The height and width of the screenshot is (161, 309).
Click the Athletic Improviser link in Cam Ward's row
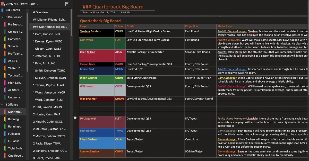(x=230, y=40)
